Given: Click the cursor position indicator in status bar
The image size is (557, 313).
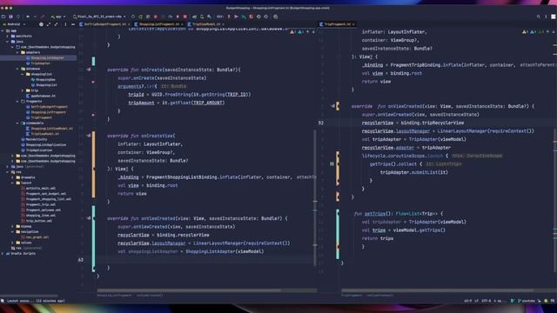Looking at the screenshot, I should coord(468,301).
